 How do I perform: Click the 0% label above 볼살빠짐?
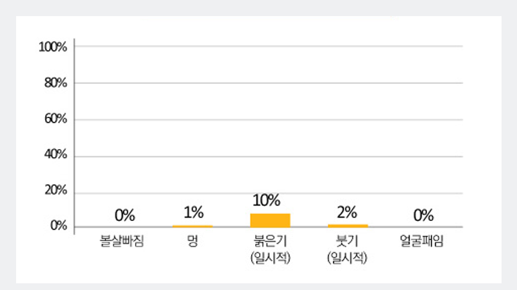coord(125,215)
